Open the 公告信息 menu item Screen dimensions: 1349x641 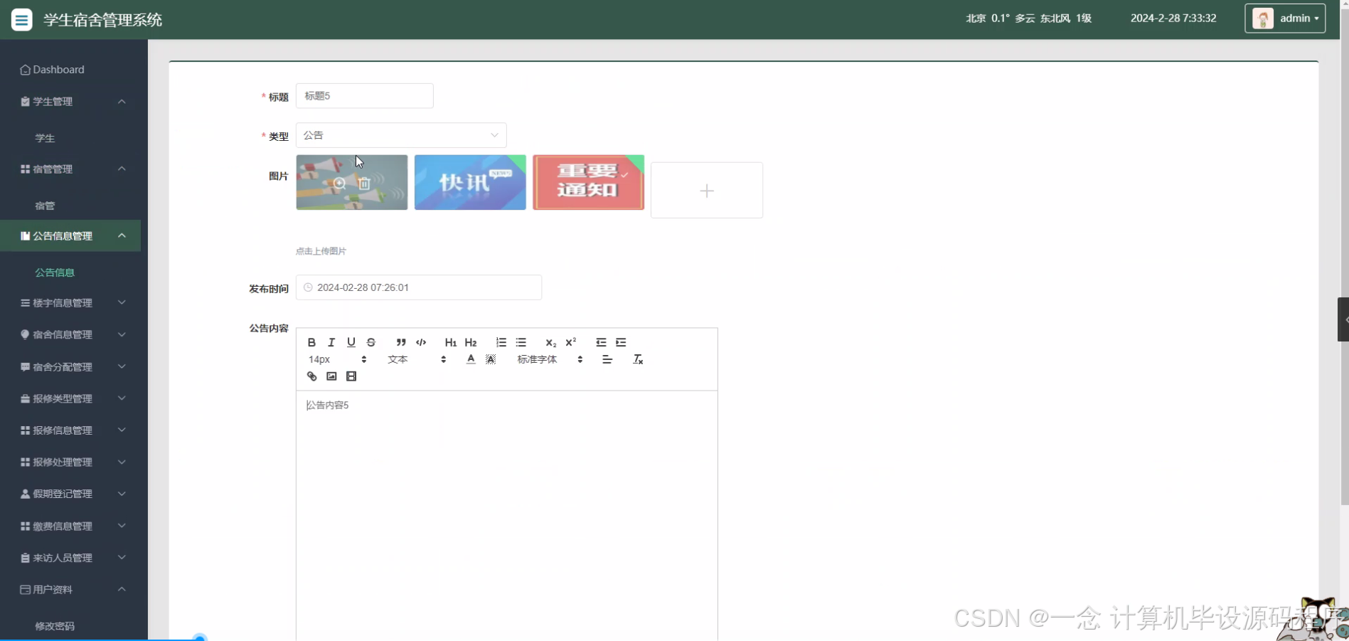(55, 272)
